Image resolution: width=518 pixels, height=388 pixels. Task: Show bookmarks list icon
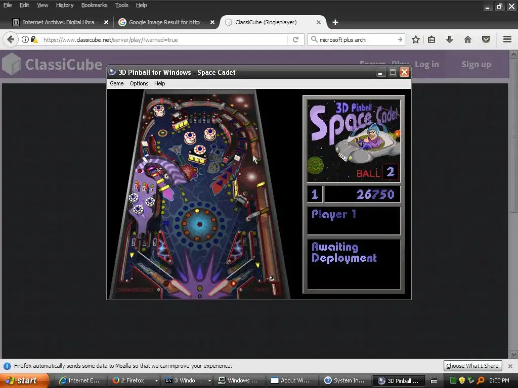click(431, 39)
